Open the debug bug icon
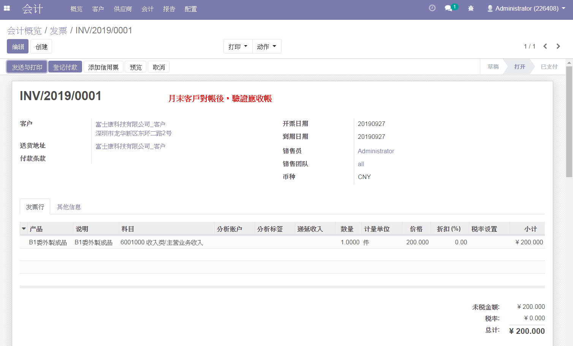The image size is (573, 346). point(471,8)
